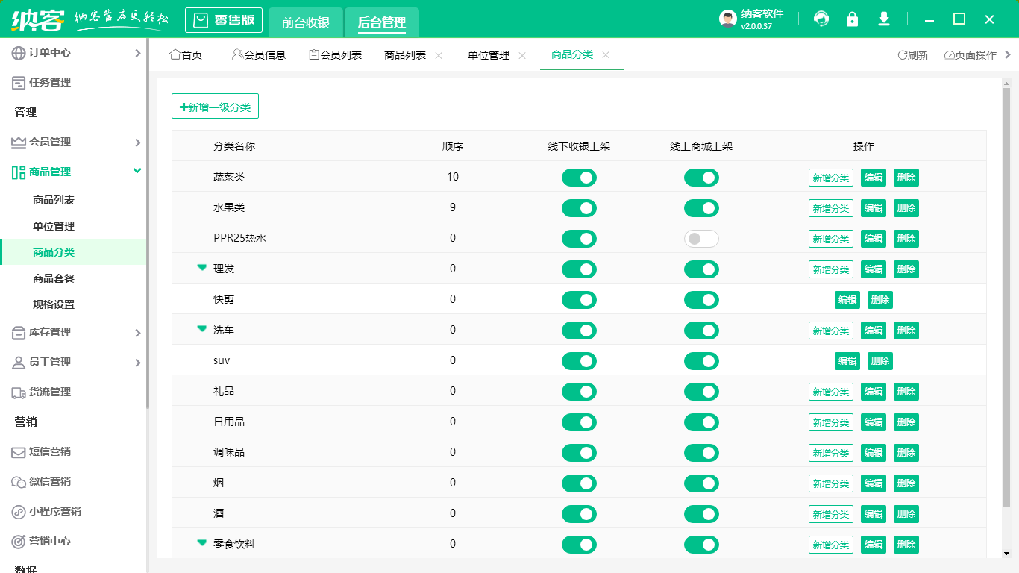1019x573 pixels.
Task: Switch to 前台收银 top tab
Action: (306, 22)
